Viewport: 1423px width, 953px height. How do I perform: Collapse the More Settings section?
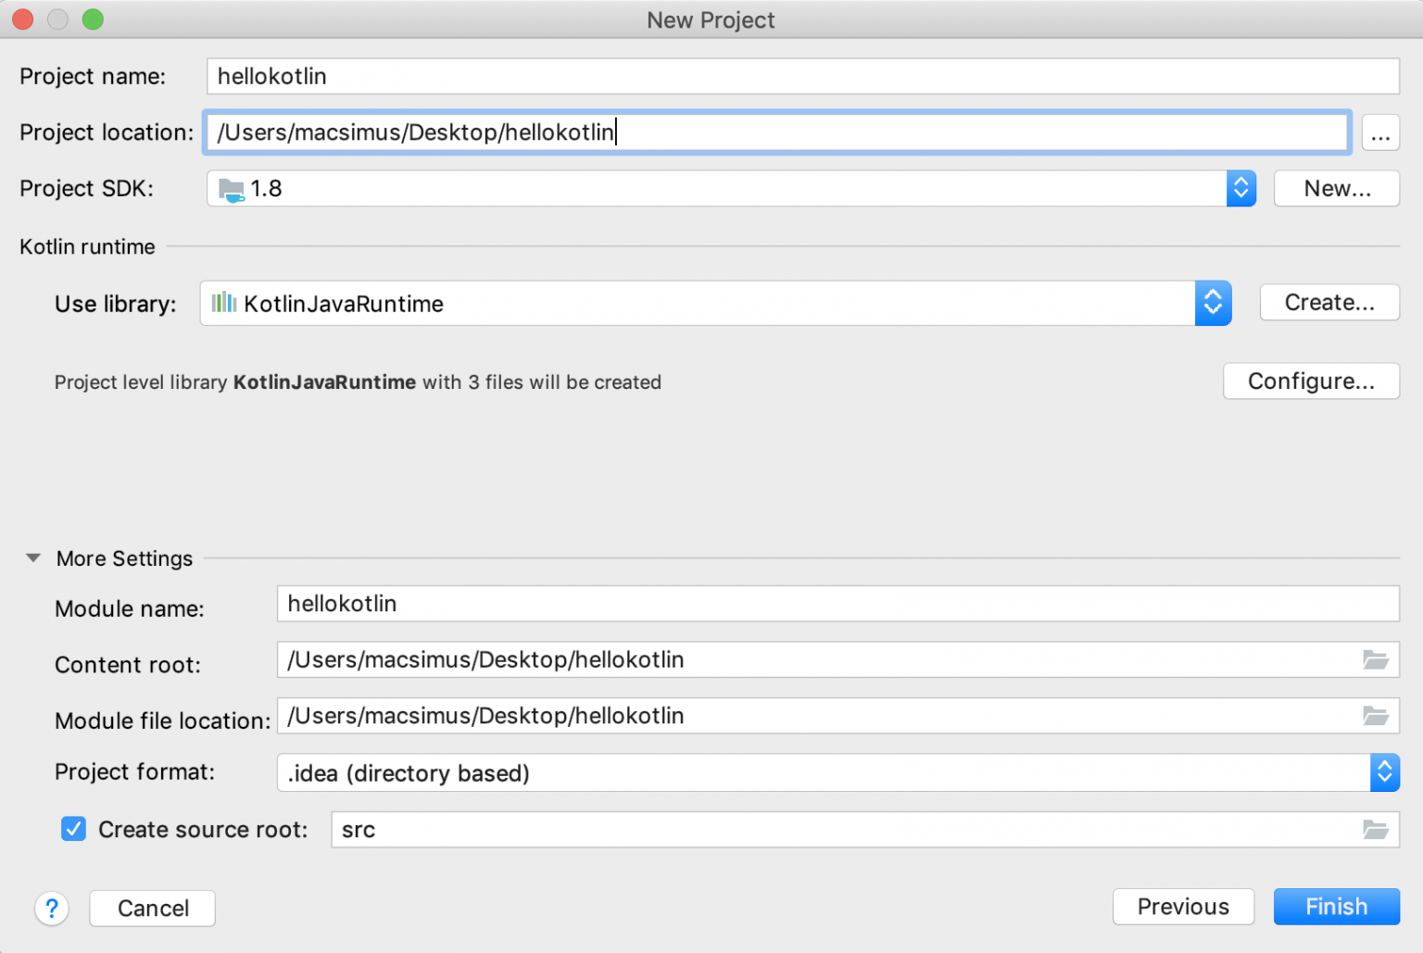coord(33,558)
